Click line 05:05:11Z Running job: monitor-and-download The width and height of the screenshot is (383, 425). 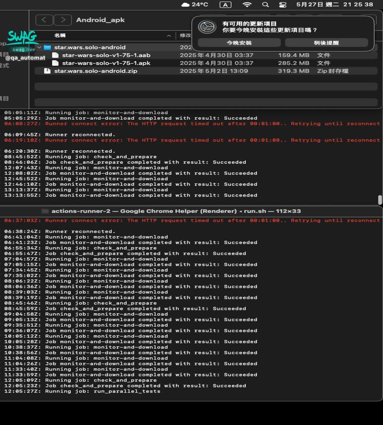click(x=86, y=113)
